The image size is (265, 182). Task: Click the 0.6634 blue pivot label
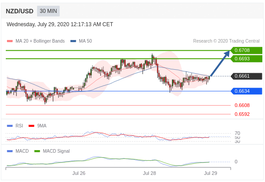point(246,91)
